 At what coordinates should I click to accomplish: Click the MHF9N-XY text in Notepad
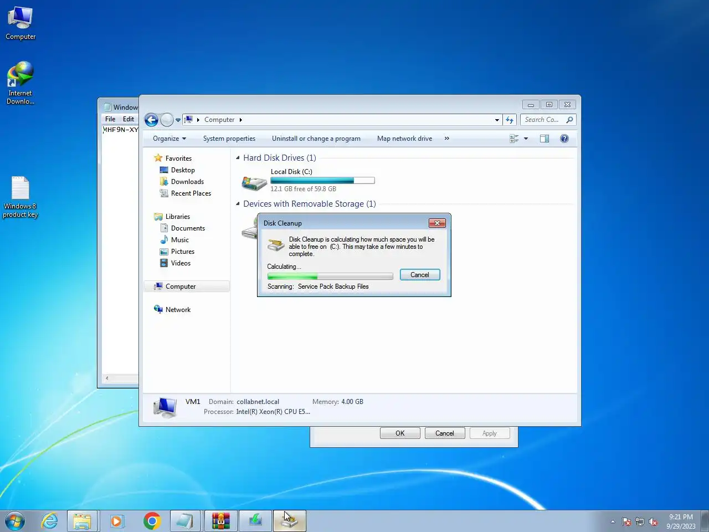pos(121,130)
